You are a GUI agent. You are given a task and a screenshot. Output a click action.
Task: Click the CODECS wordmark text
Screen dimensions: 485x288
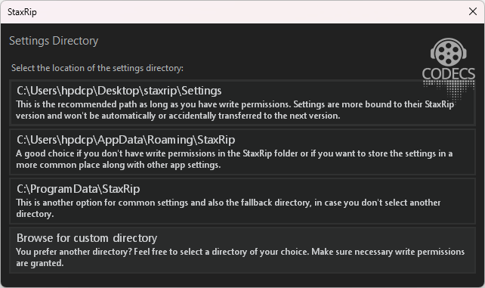pos(449,74)
